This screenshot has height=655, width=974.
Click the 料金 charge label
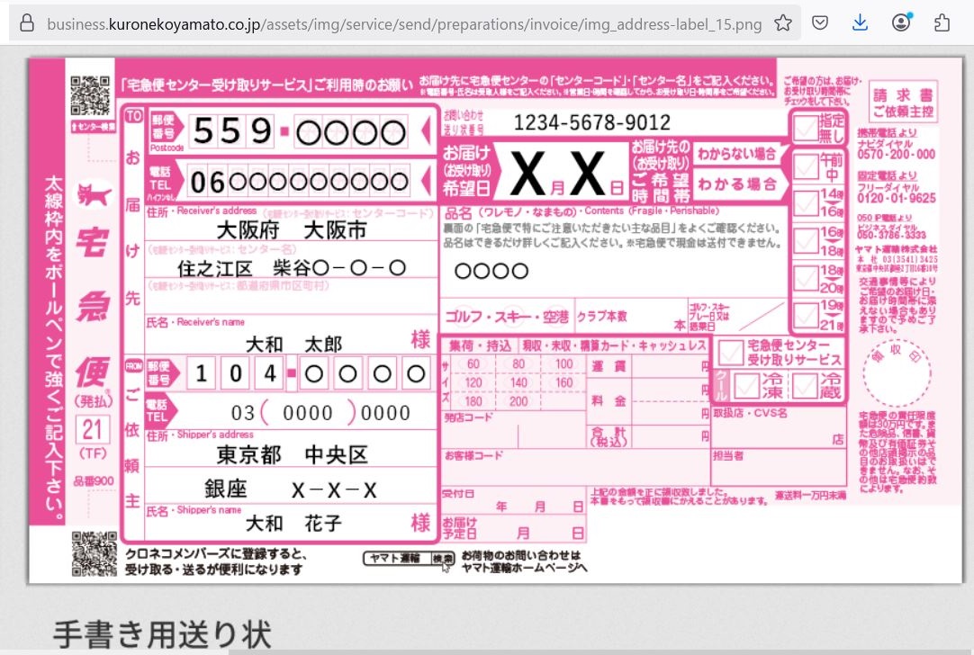(609, 401)
